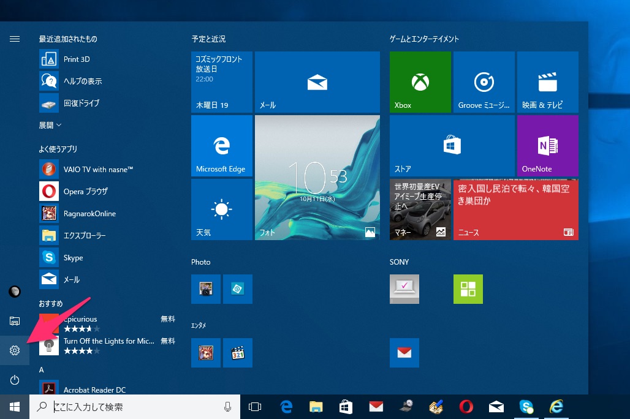Screen dimensions: 630x419
Task: Open the 天気 weather tile
Action: click(x=222, y=209)
